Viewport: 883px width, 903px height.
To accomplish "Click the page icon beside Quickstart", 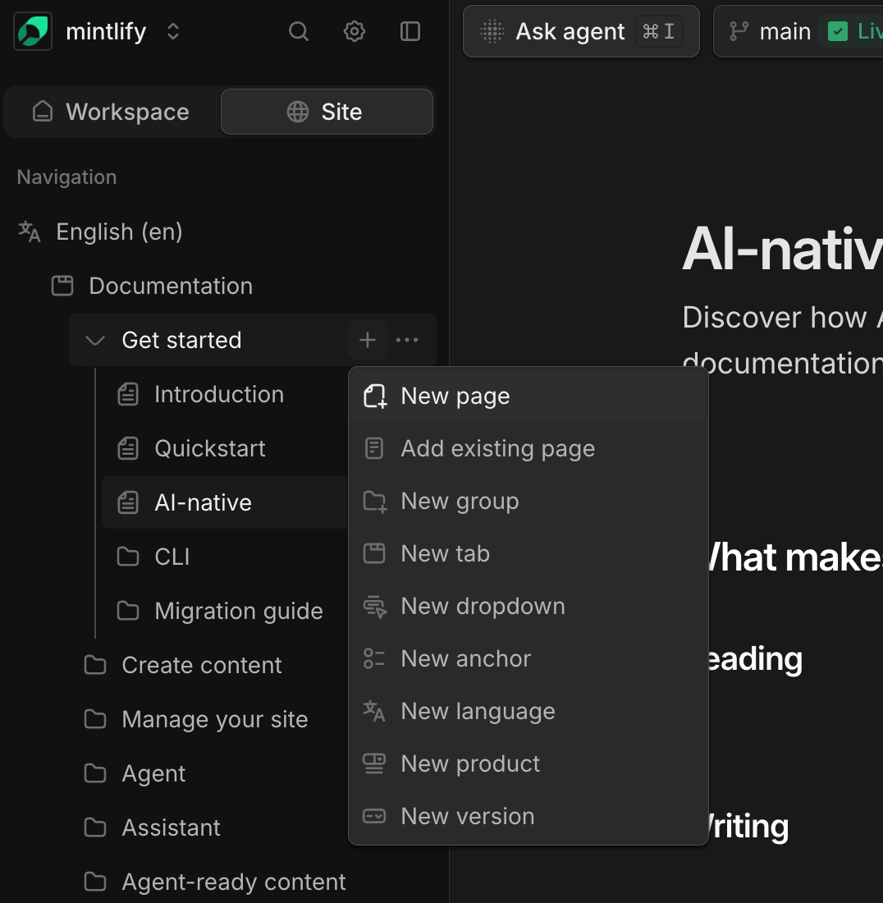I will click(128, 448).
